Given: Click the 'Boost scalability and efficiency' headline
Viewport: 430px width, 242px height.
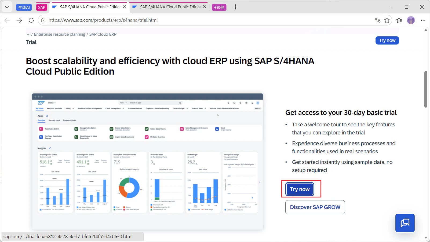Looking at the screenshot, I should tap(170, 66).
